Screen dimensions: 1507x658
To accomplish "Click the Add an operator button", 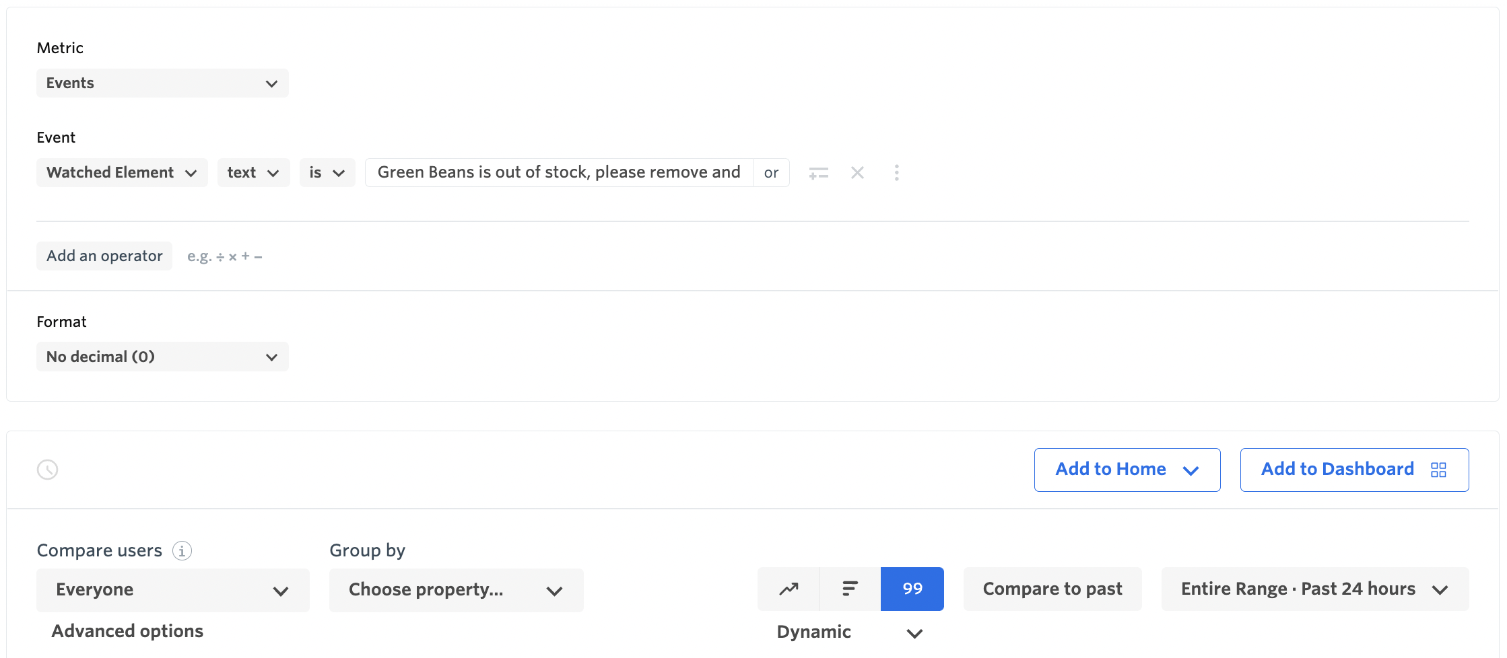I will (104, 256).
